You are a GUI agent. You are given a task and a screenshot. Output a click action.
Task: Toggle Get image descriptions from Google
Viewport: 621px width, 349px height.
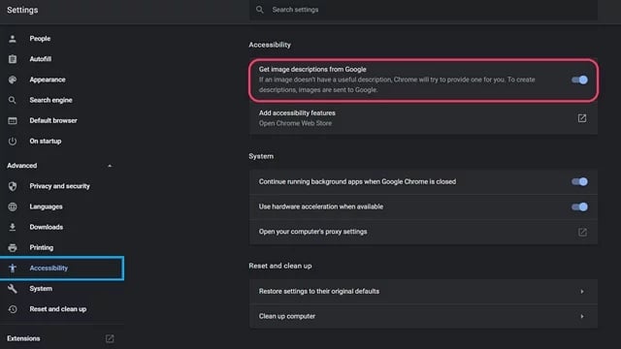[x=579, y=79]
